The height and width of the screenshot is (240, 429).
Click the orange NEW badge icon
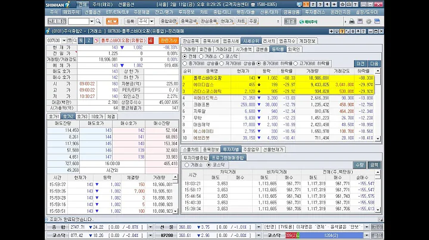click(x=112, y=21)
